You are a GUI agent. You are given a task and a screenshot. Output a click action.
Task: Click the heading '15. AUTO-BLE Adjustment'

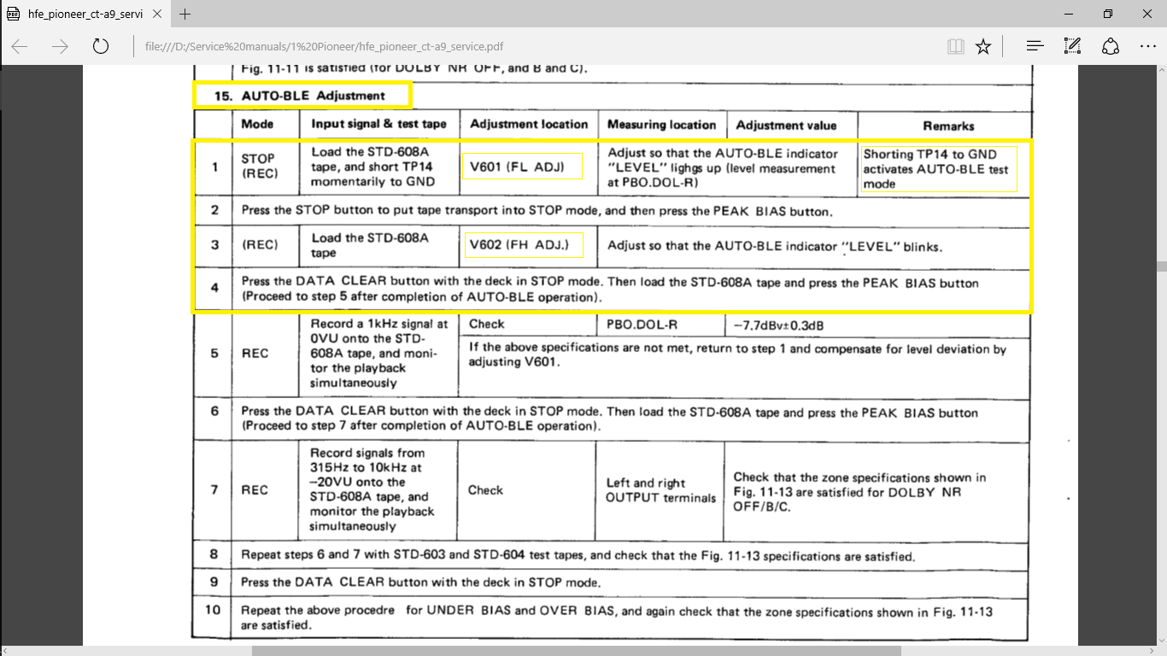[300, 96]
